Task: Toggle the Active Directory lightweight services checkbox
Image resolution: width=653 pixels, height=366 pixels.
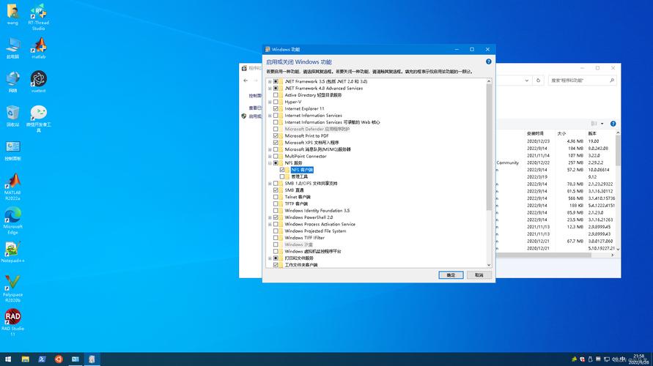Action: click(276, 95)
